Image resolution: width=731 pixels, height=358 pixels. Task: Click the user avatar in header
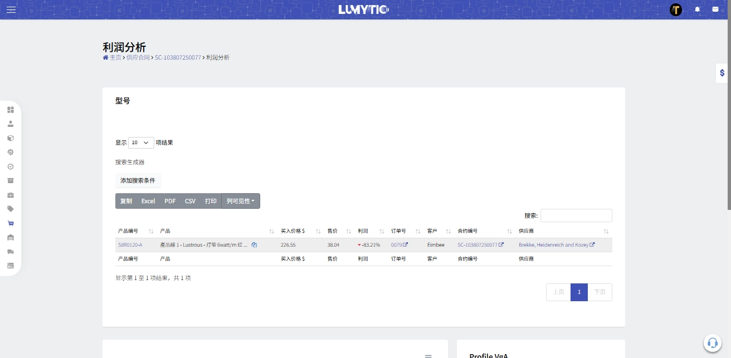pyautogui.click(x=676, y=9)
